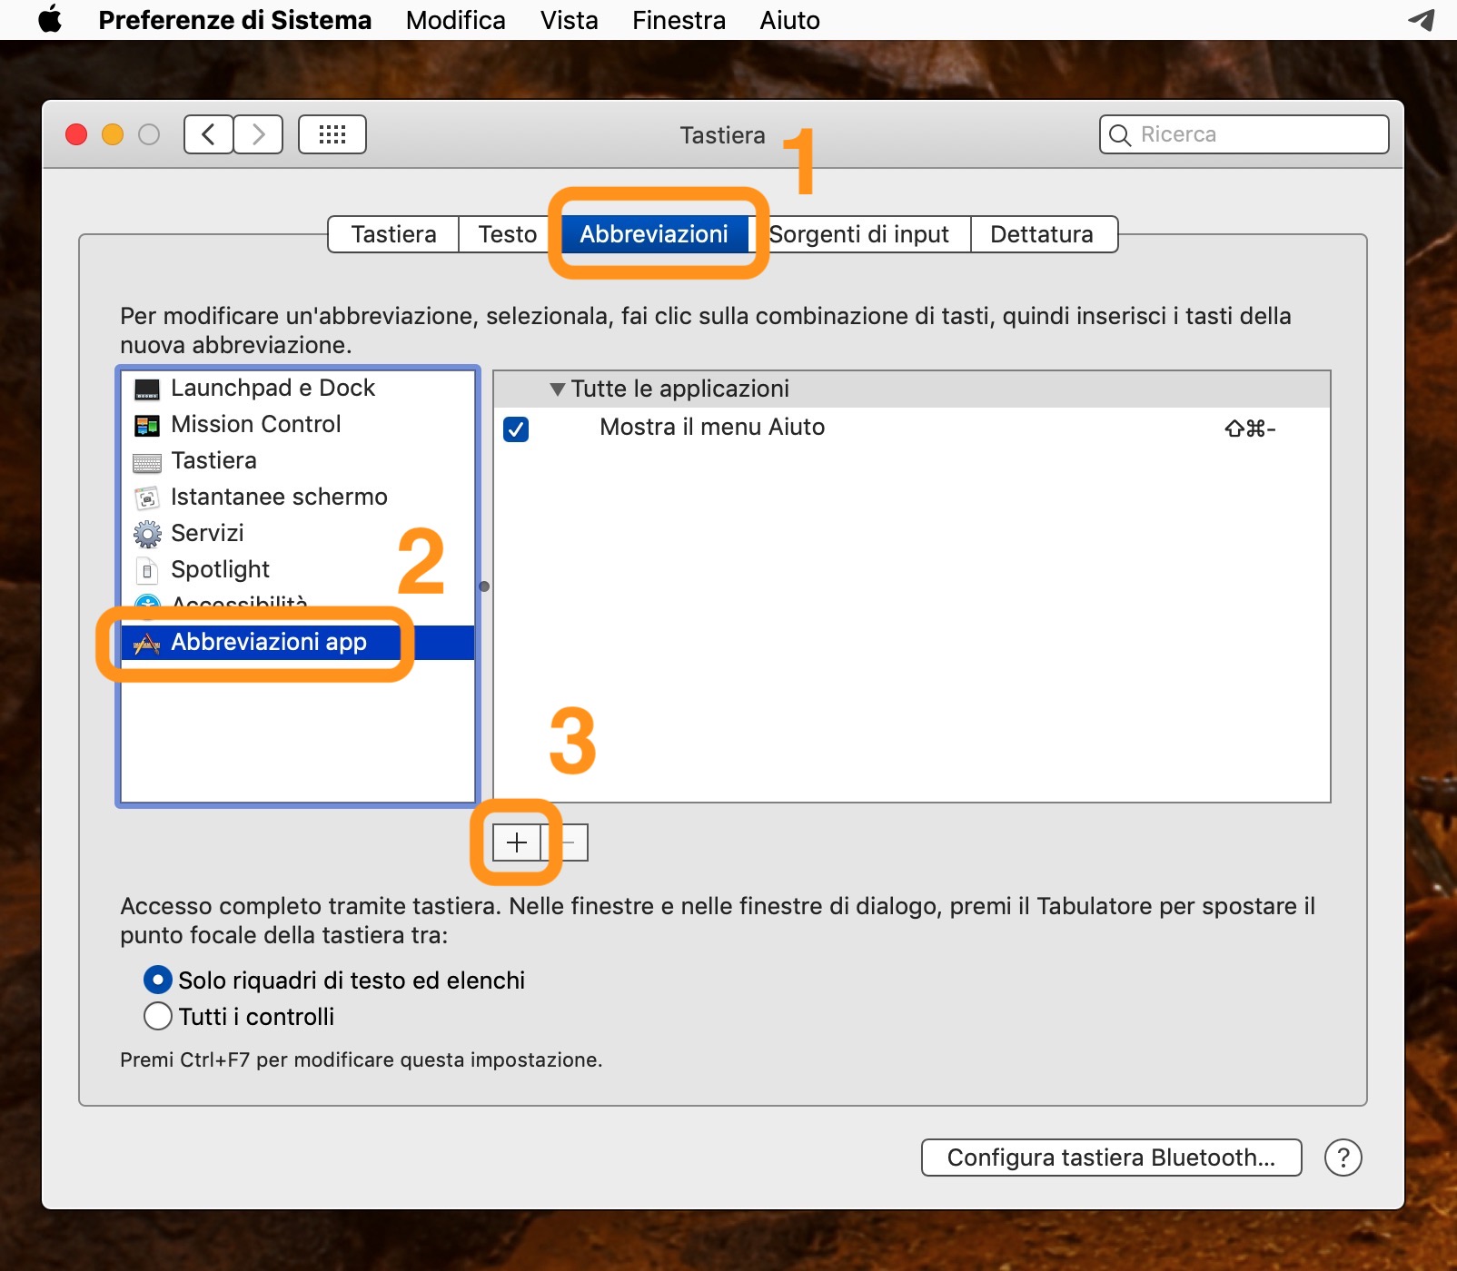Open the Vista menu

(x=570, y=20)
